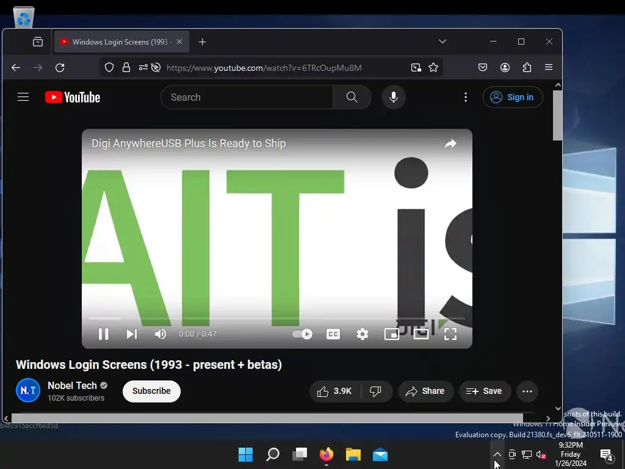Open picture-in-picture from address bar
Screen dimensions: 625x469
pos(416,67)
